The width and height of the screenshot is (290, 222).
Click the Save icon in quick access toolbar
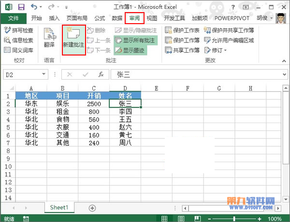point(21,7)
